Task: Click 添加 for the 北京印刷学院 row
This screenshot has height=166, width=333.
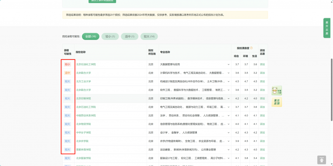Action: coord(263,99)
